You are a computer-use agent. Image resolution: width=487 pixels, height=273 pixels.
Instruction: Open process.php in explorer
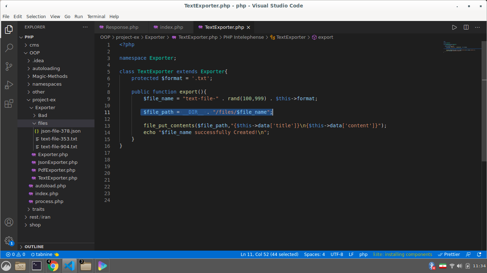(x=56, y=201)
